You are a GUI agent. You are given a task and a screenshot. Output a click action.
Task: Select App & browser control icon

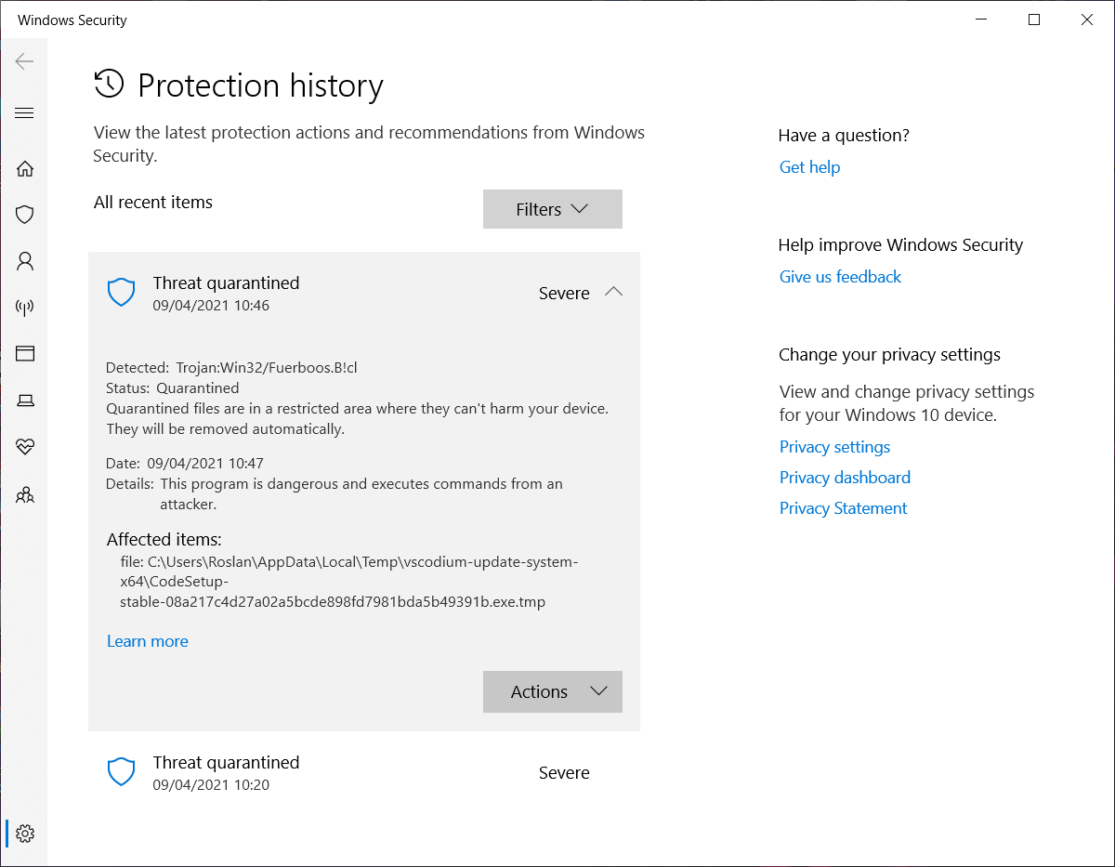[x=24, y=353]
